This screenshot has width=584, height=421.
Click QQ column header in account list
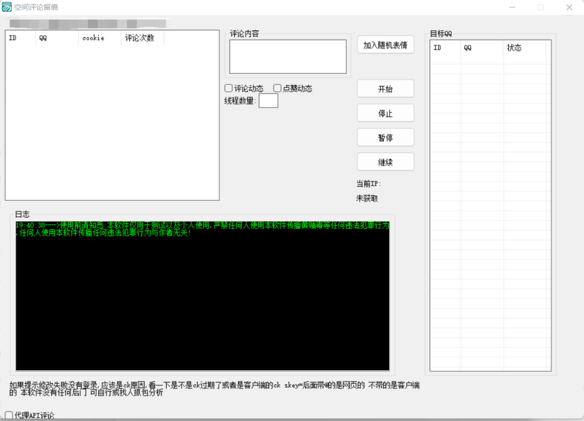(56, 38)
